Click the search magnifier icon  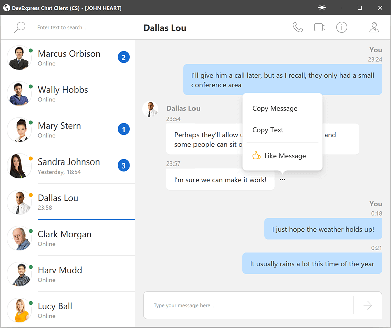20,27
